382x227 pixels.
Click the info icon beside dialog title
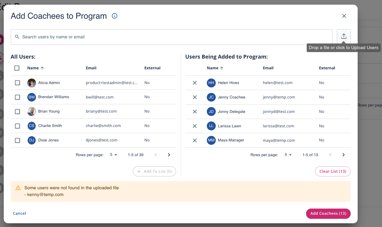(x=115, y=16)
